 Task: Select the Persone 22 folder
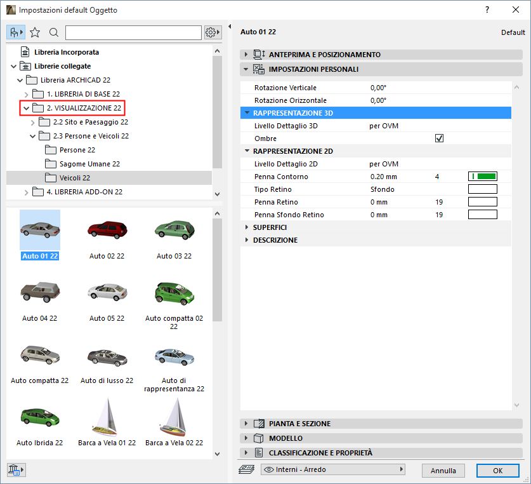pyautogui.click(x=77, y=150)
